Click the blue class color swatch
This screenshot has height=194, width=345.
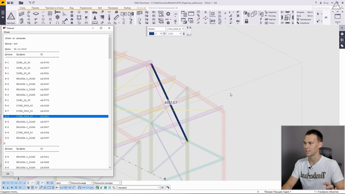pyautogui.click(x=152, y=34)
